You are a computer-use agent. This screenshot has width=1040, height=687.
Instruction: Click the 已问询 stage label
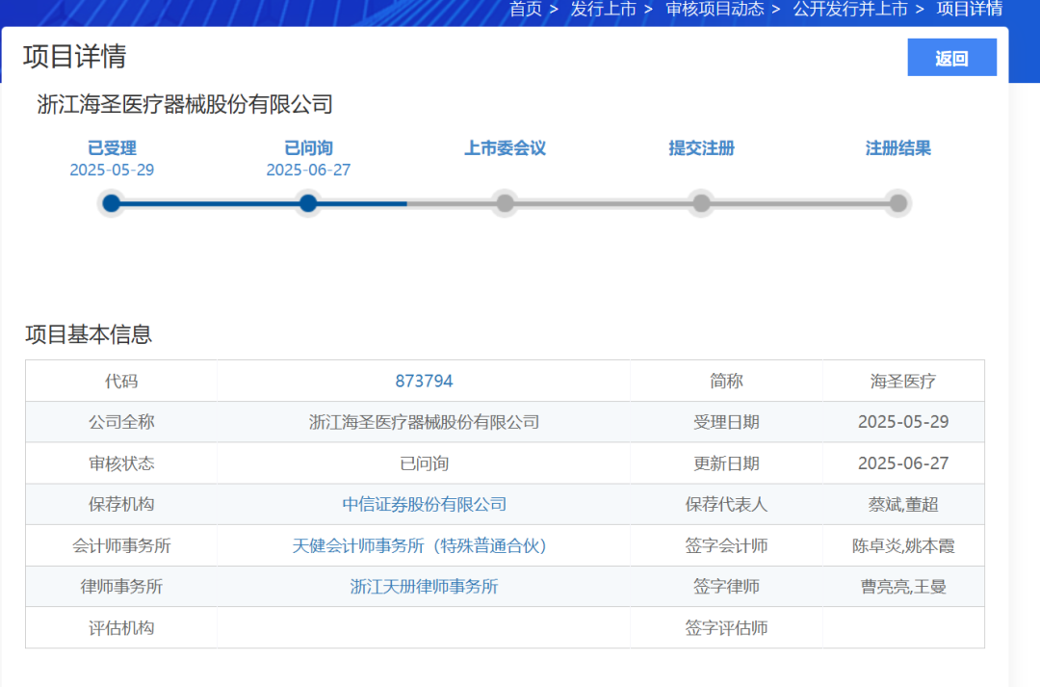308,148
